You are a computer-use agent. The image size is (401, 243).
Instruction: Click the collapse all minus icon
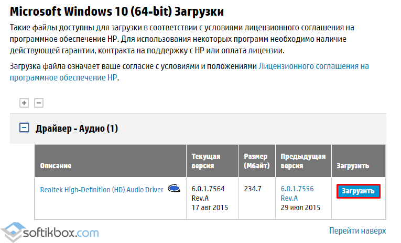point(38,103)
